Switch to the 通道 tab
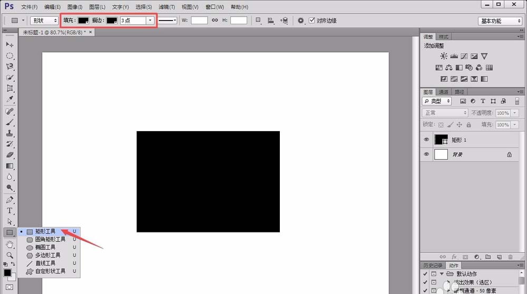This screenshot has width=527, height=294. [443, 92]
